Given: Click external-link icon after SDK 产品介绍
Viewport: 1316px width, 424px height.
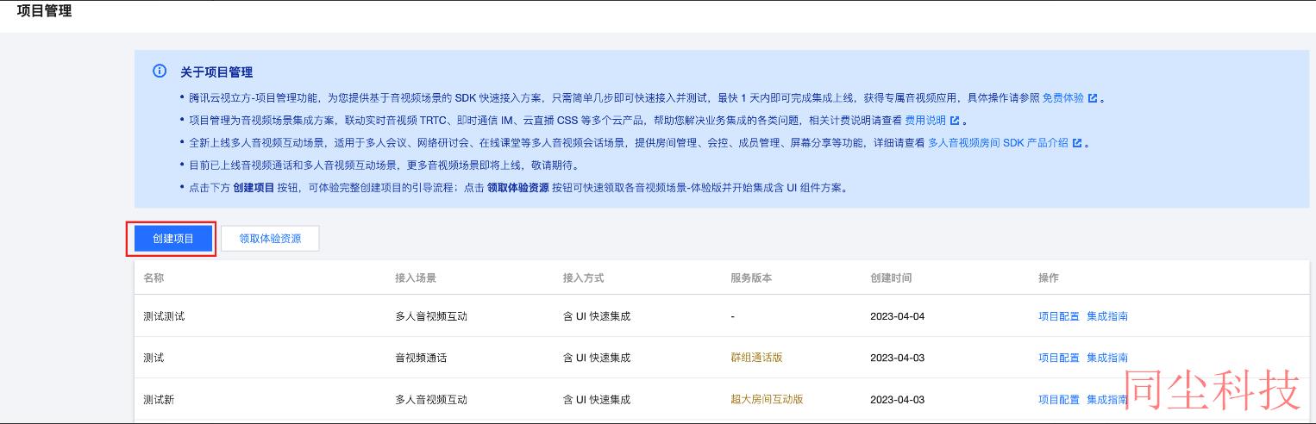Looking at the screenshot, I should coord(1076,143).
